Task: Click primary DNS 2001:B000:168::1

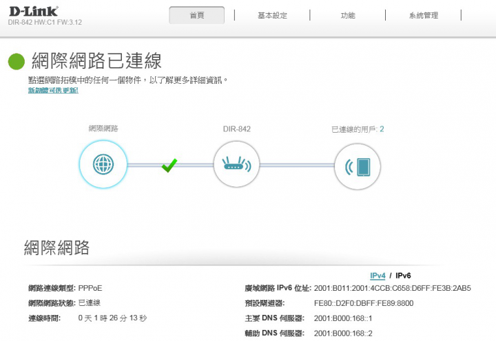Action: (343, 318)
